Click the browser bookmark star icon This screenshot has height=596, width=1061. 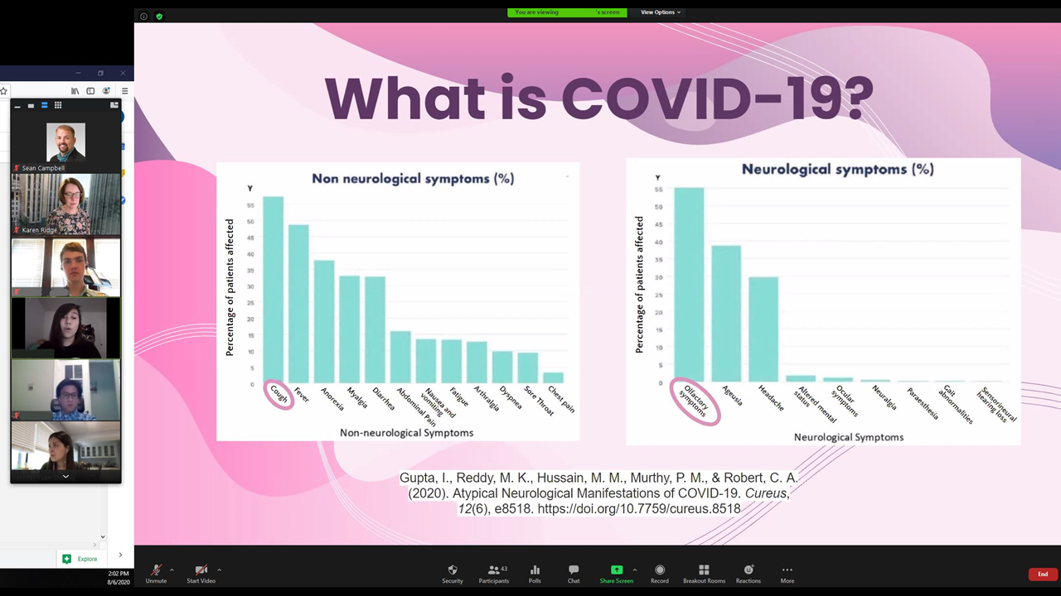click(x=4, y=91)
